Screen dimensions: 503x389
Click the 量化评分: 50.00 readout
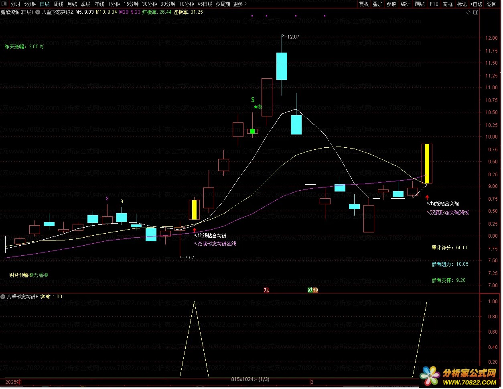tap(450, 248)
